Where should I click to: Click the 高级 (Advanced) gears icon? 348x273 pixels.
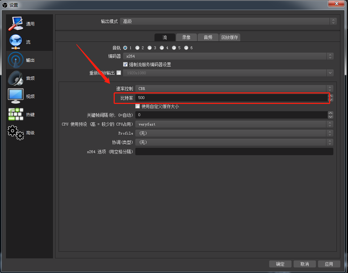[16, 132]
